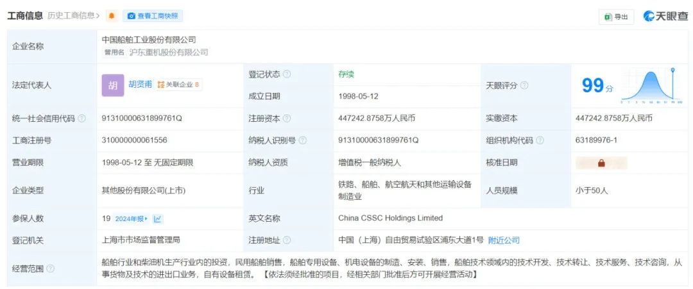The height and width of the screenshot is (289, 693).
Task: Open 附近公司 nearby companies link
Action: pos(504,240)
